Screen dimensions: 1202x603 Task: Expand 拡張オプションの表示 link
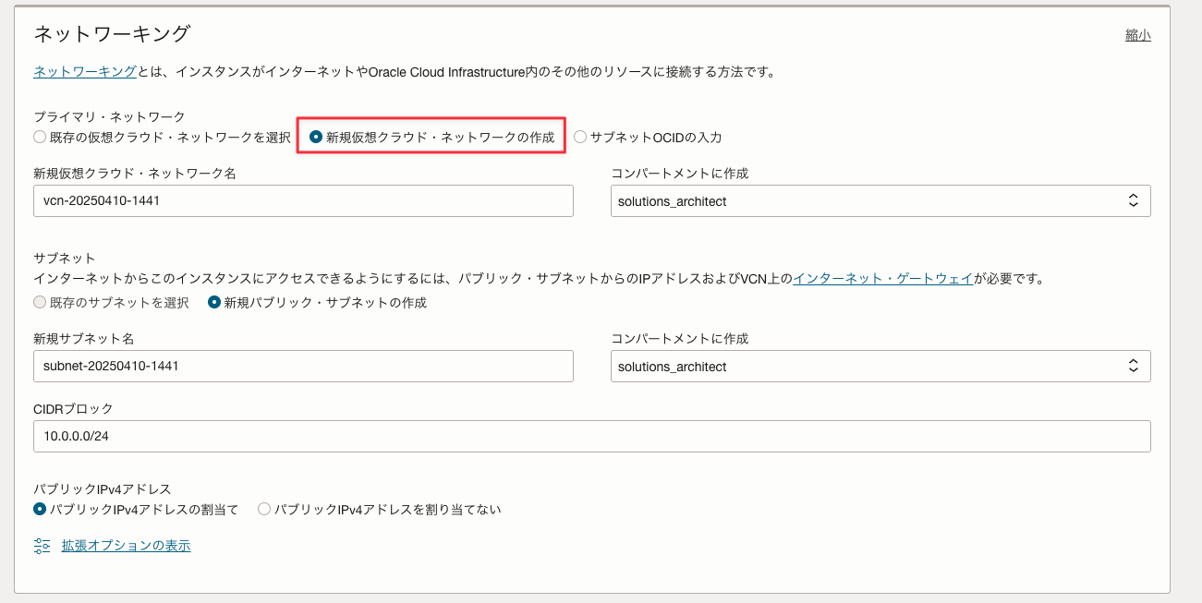(126, 546)
